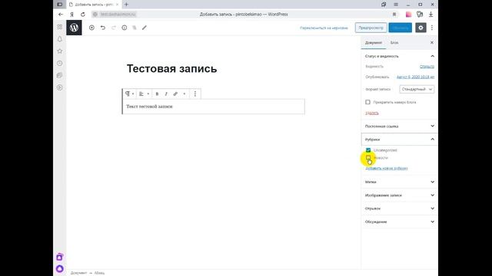Open browser notifications bell icon
The image size is (492, 276).
tap(60, 39)
